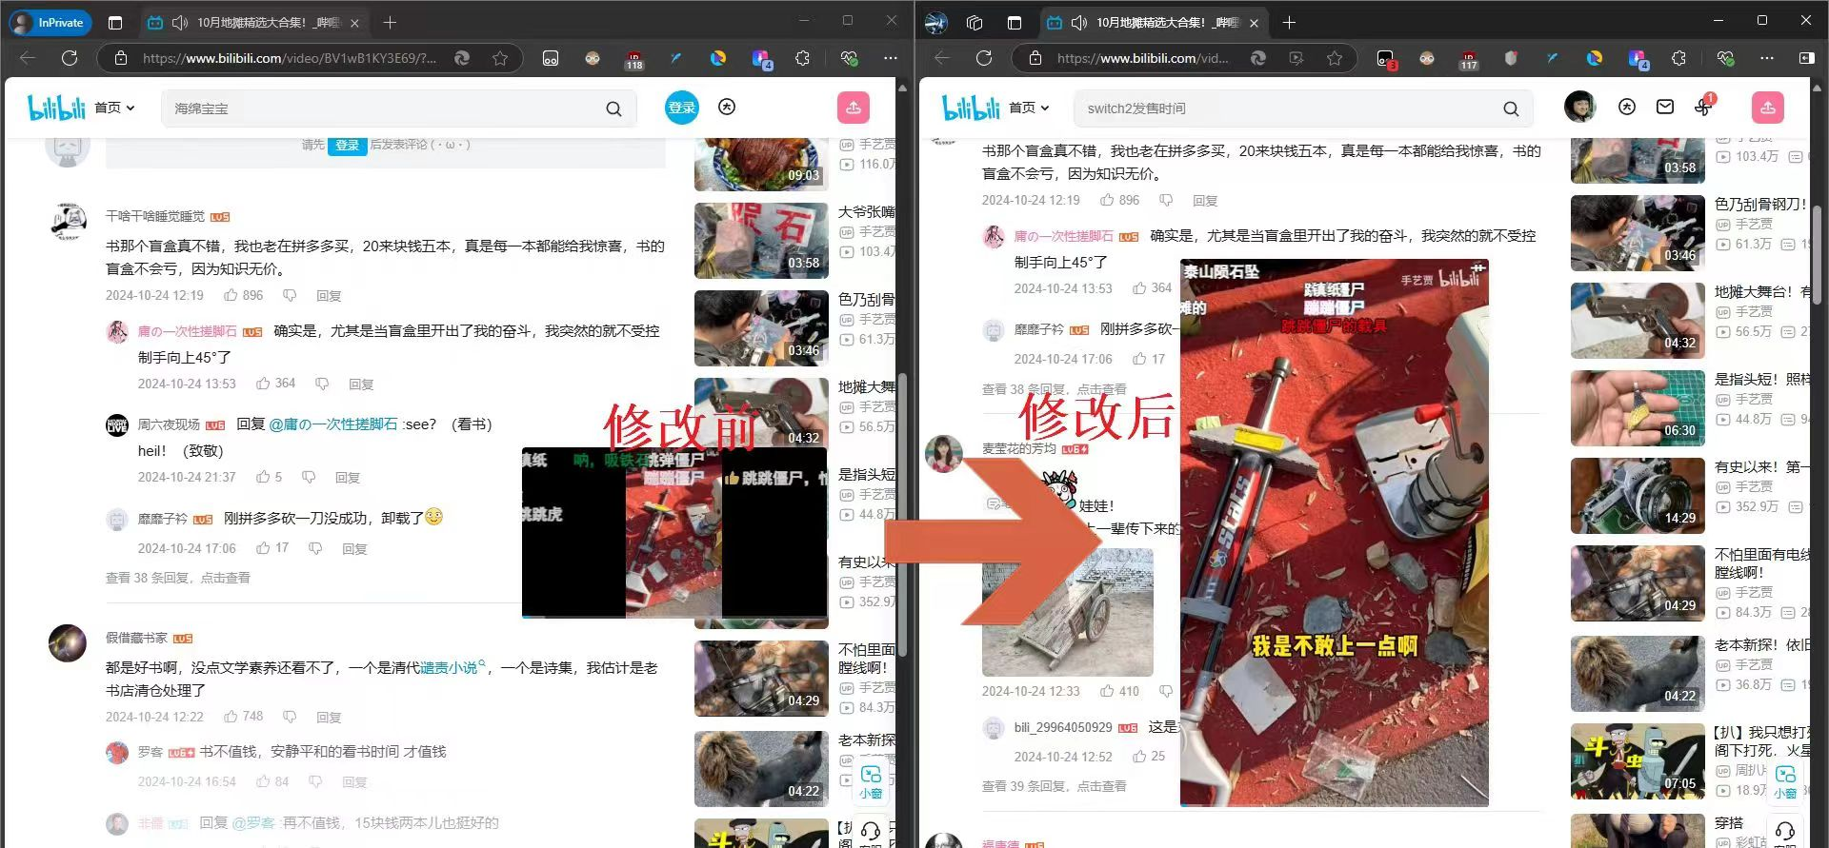This screenshot has width=1829, height=848.
Task: Open the 色乃刮骨钢刀! video title in right window
Action: click(x=1760, y=204)
